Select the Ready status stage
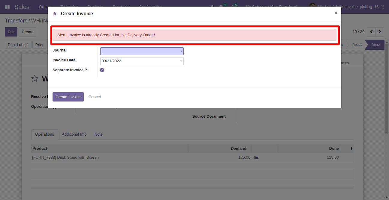This screenshot has height=200, width=389. [357, 45]
